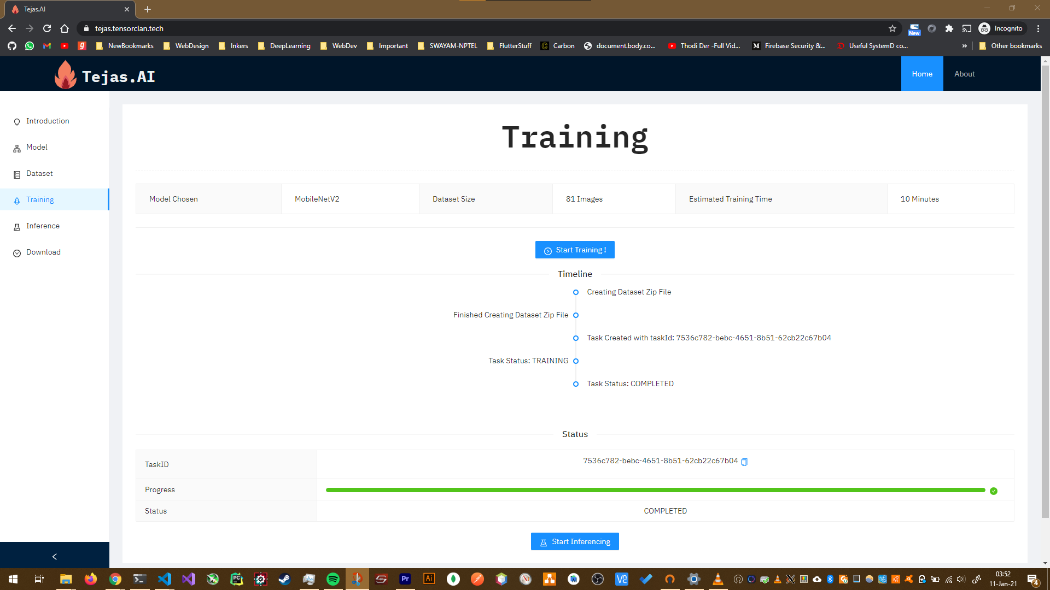The image size is (1050, 590).
Task: Click the green training progress bar
Action: [655, 490]
